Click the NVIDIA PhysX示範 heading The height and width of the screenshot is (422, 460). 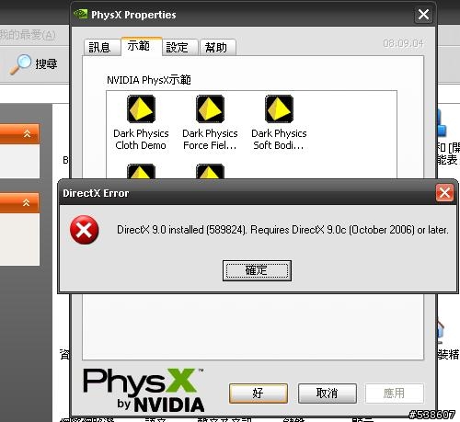point(149,80)
